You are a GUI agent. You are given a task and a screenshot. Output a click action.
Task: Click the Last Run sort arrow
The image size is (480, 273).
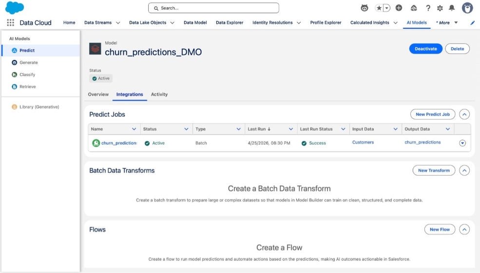tap(269, 129)
